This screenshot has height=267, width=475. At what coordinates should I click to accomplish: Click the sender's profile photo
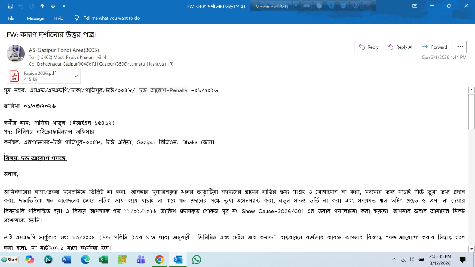16,54
